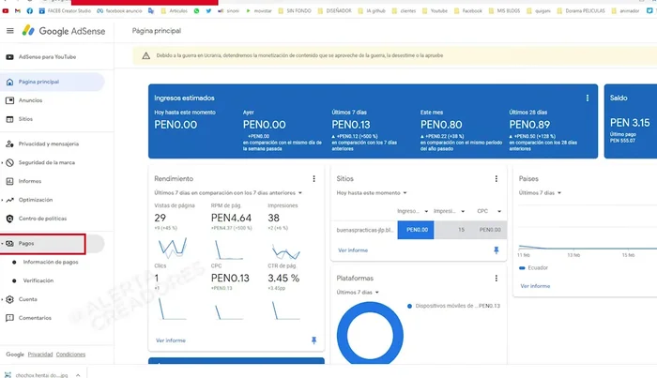Open download item options caret
The image size is (657, 378).
[78, 375]
